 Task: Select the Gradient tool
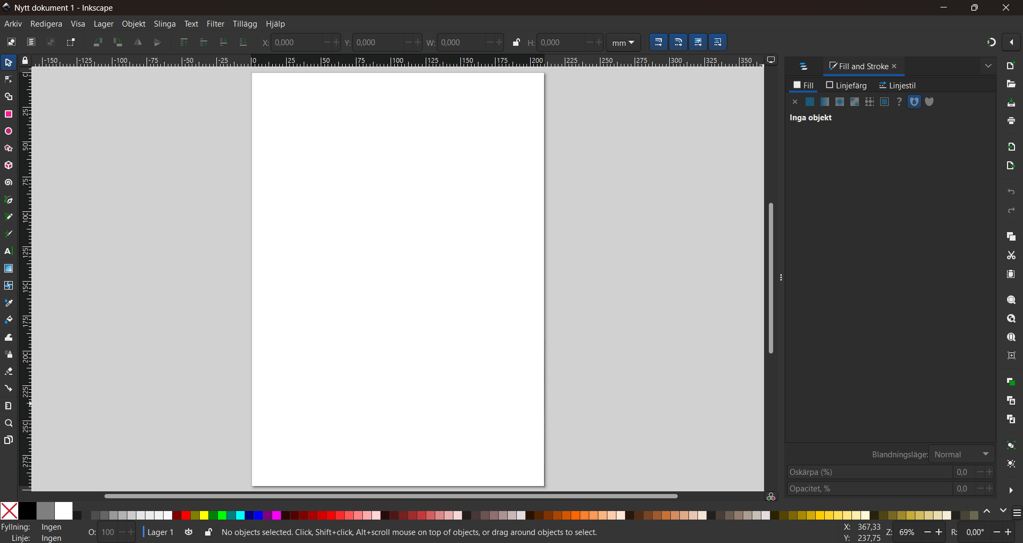pyautogui.click(x=9, y=269)
